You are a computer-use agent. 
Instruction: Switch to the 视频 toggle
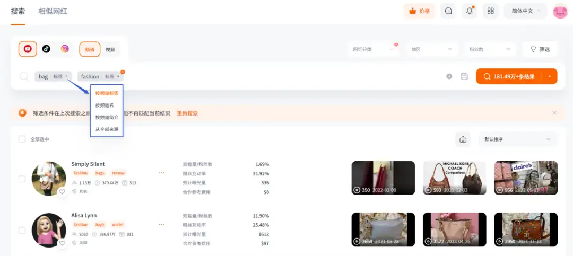click(110, 49)
